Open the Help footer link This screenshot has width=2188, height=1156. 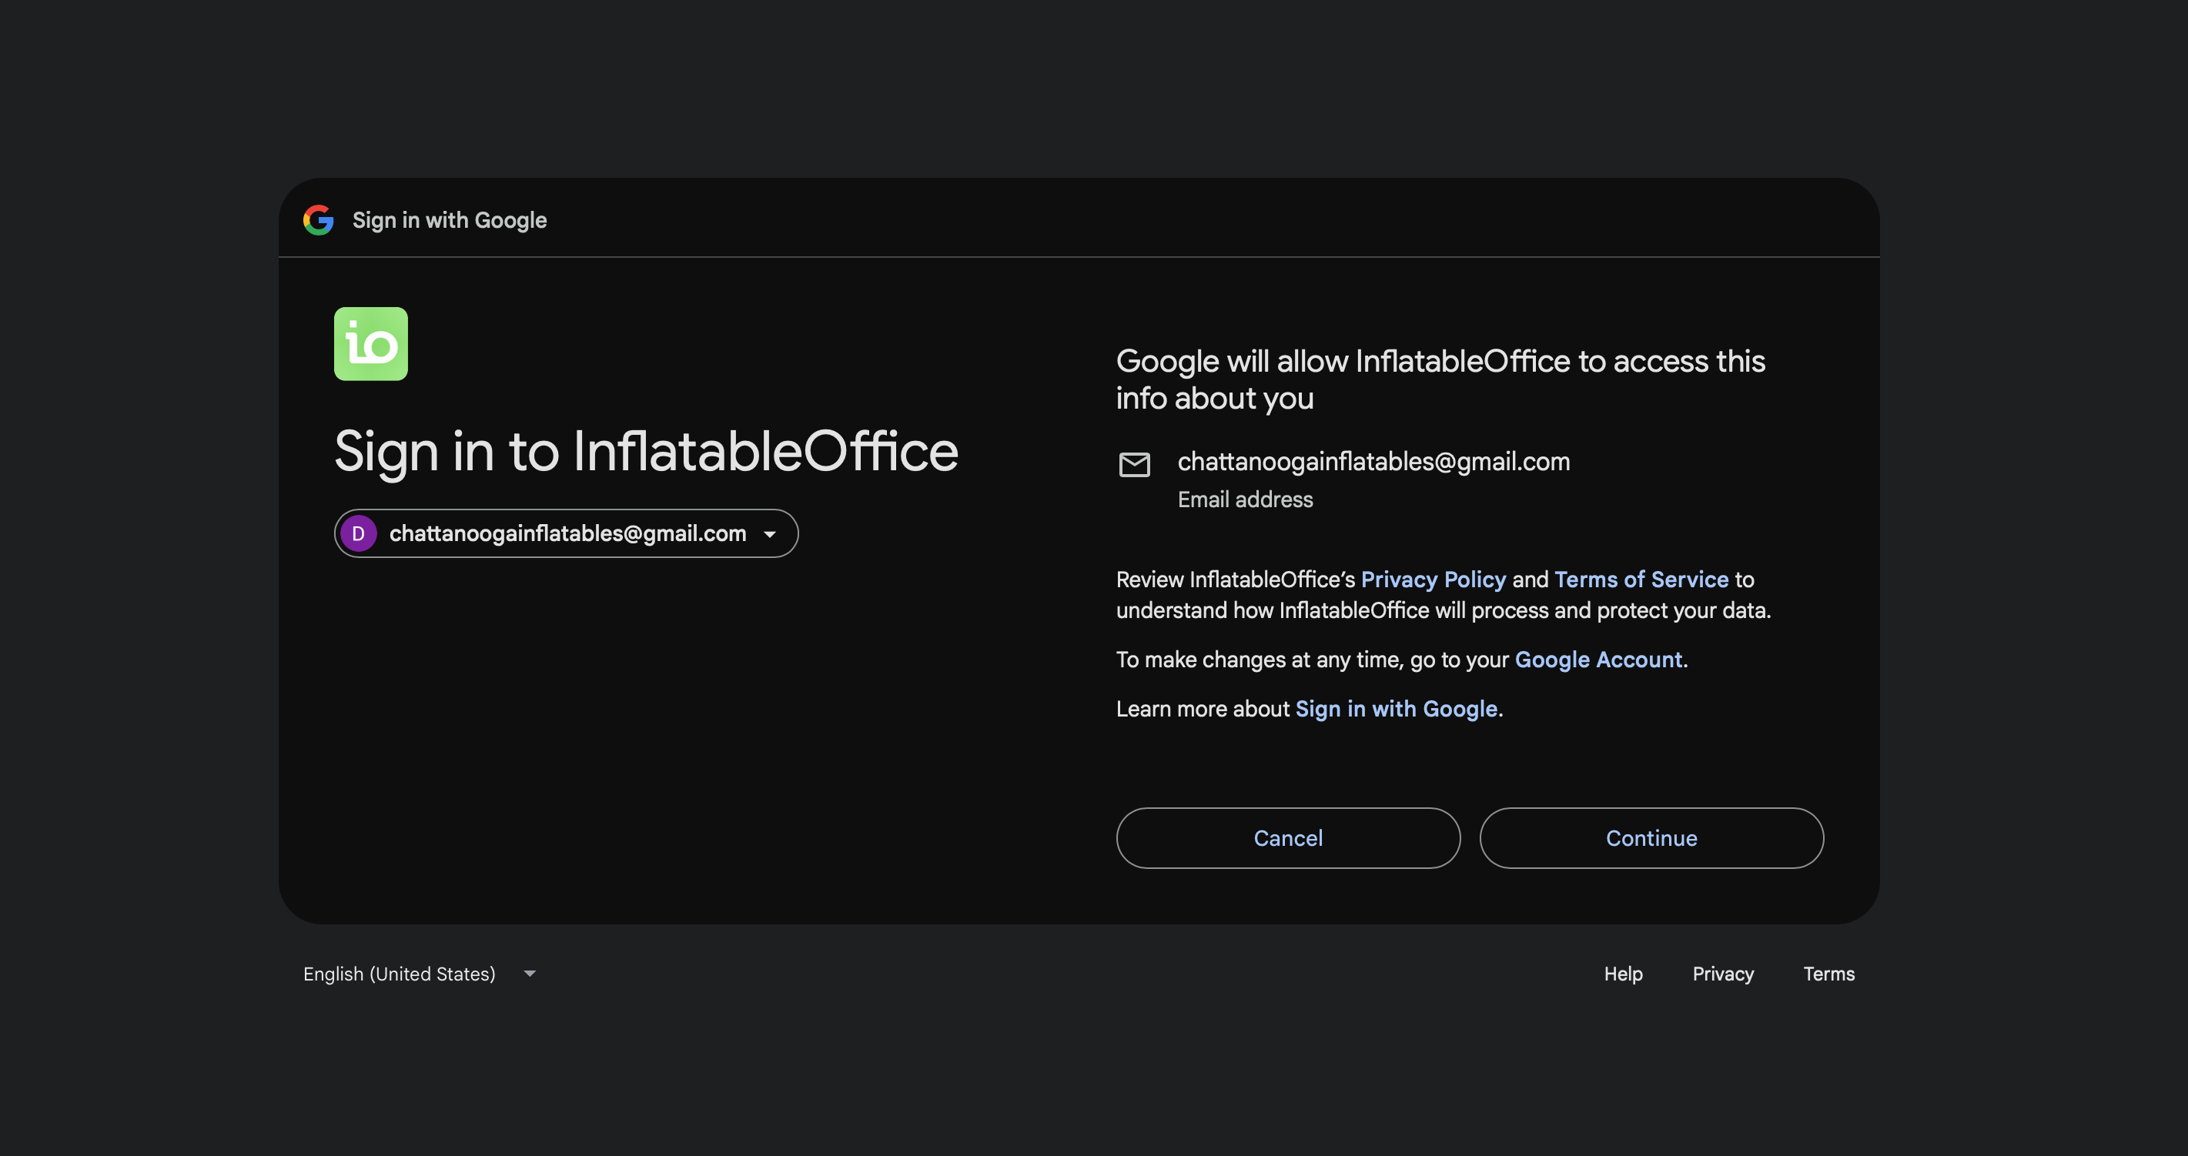pyautogui.click(x=1622, y=974)
